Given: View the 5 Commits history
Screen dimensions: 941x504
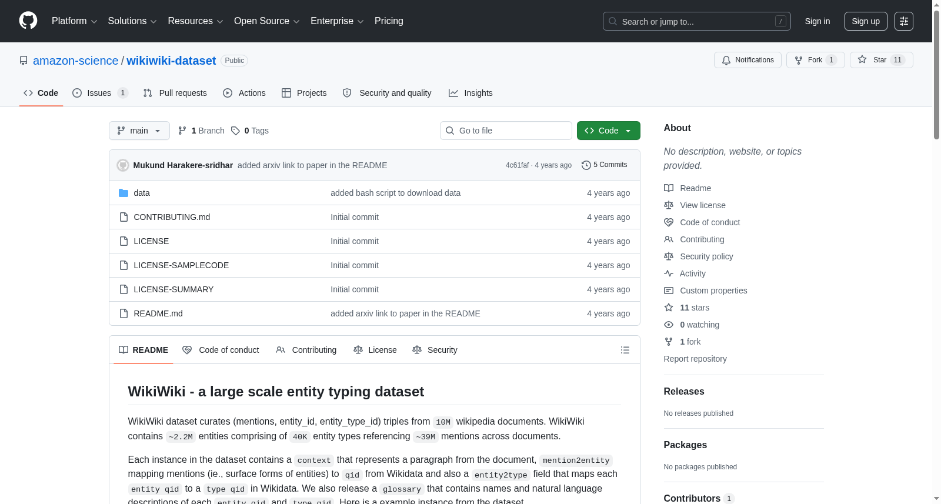Looking at the screenshot, I should pyautogui.click(x=605, y=165).
